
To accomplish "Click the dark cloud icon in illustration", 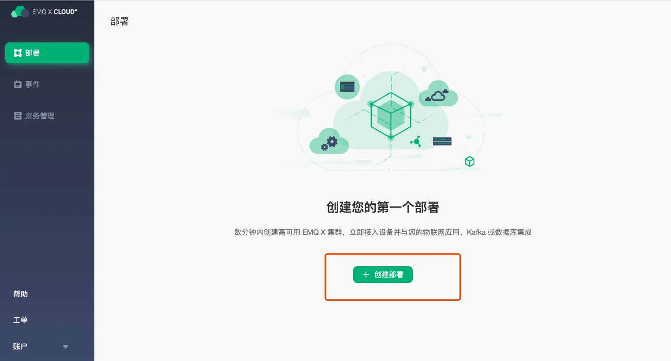I will [x=438, y=94].
